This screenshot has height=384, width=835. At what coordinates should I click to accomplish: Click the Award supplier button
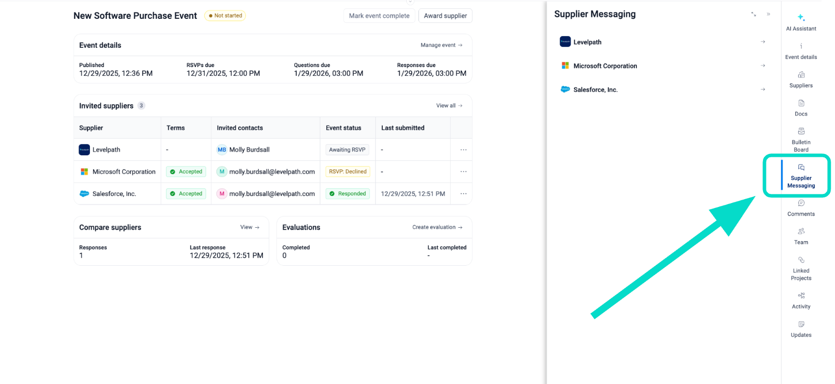click(445, 16)
